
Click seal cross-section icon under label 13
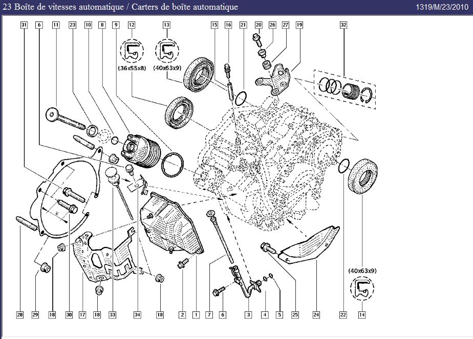167,50
